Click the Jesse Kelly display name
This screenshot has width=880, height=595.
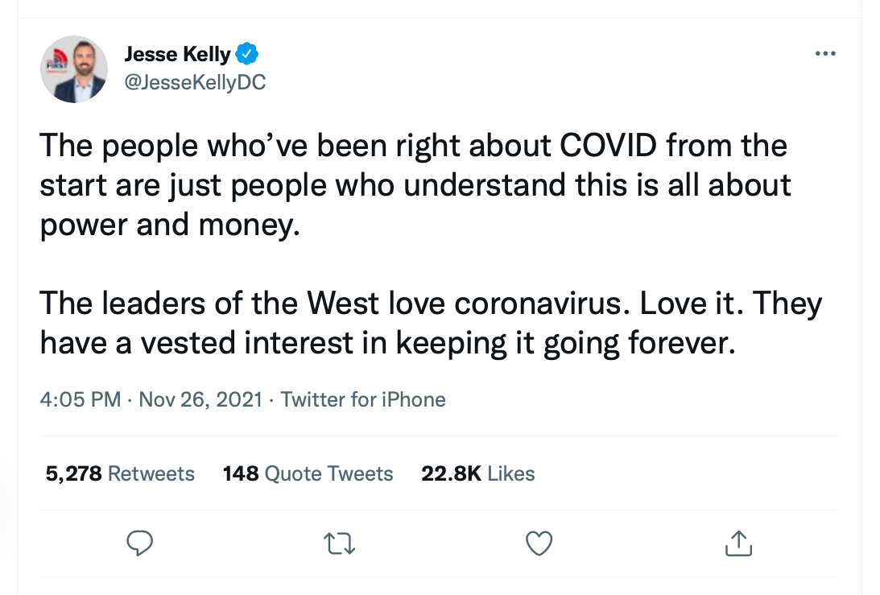click(x=177, y=55)
